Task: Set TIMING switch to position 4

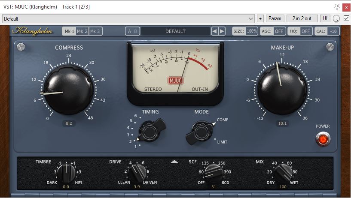Action: point(128,128)
